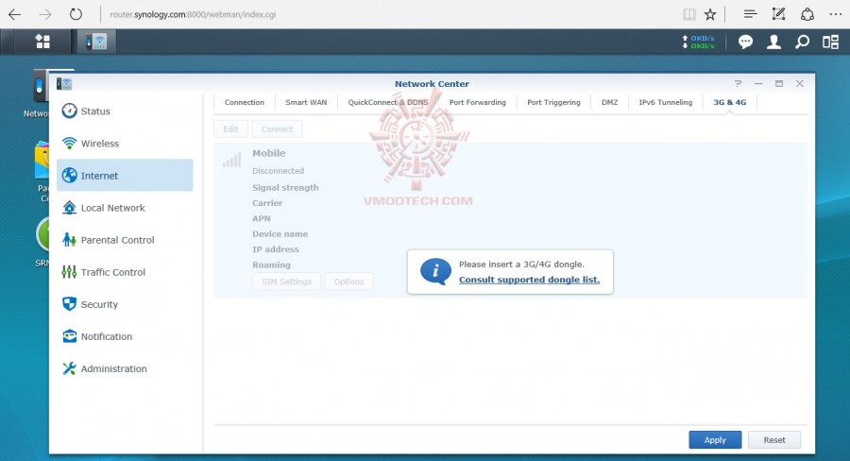Open the Synology main menu grid icon
850x461 pixels.
click(x=42, y=42)
